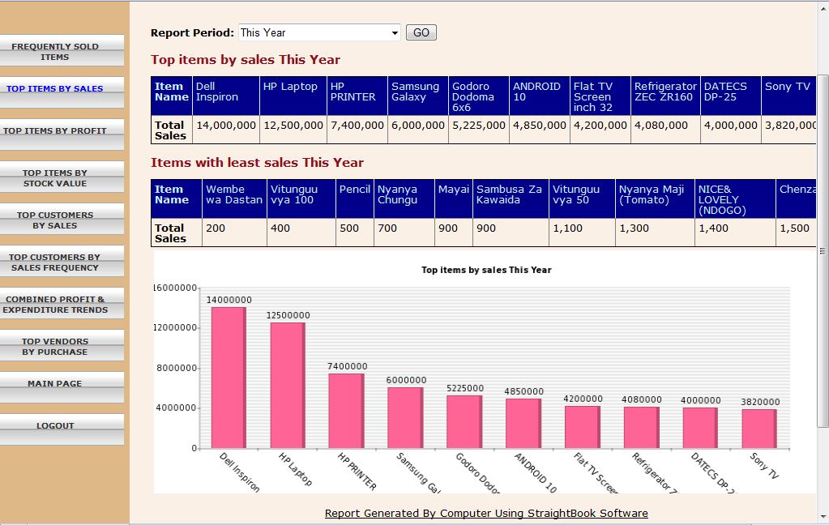
Task: Select the Godoro Dodoma 6x6 header cell
Action: click(x=478, y=96)
